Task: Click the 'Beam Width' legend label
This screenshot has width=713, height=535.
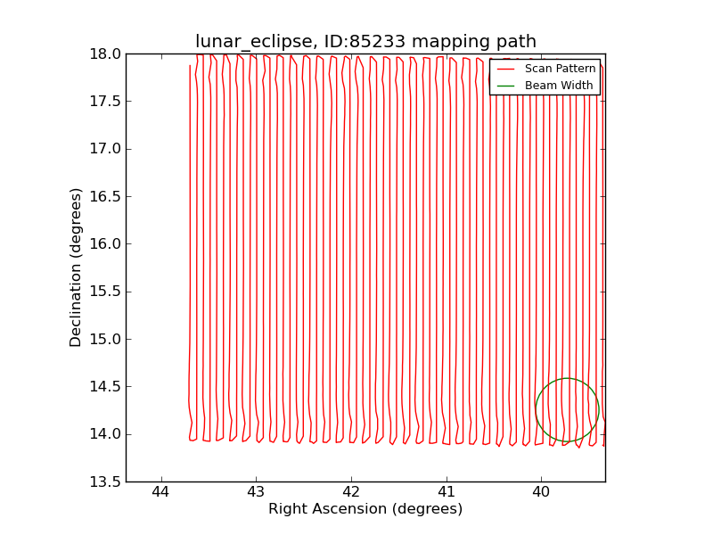Action: 559,86
